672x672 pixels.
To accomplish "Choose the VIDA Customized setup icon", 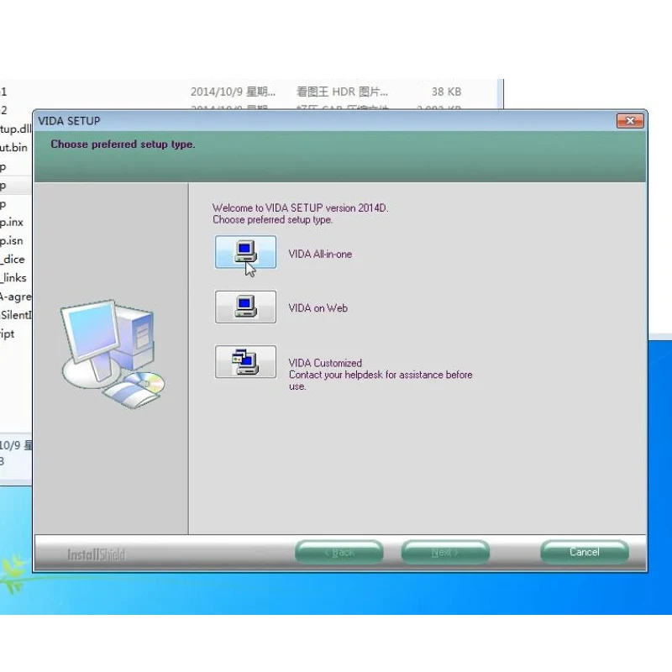I will [245, 362].
